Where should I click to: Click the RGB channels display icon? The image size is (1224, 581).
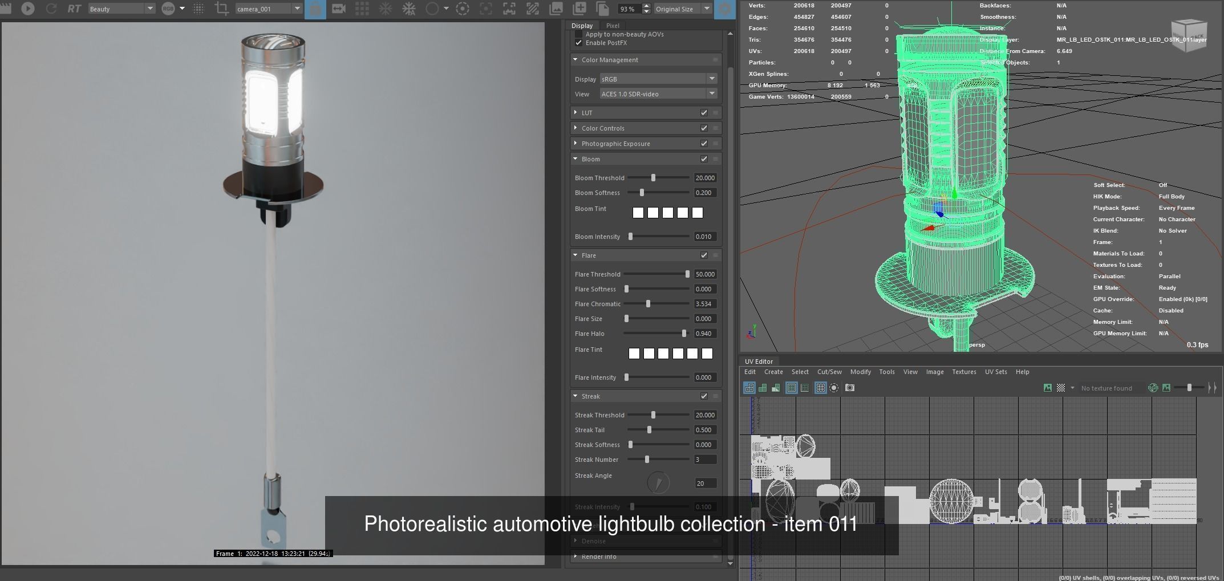[168, 9]
